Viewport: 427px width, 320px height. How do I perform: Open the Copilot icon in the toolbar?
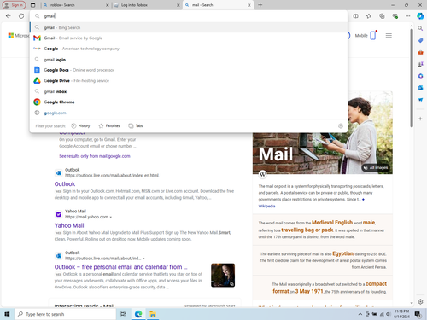pos(420,16)
